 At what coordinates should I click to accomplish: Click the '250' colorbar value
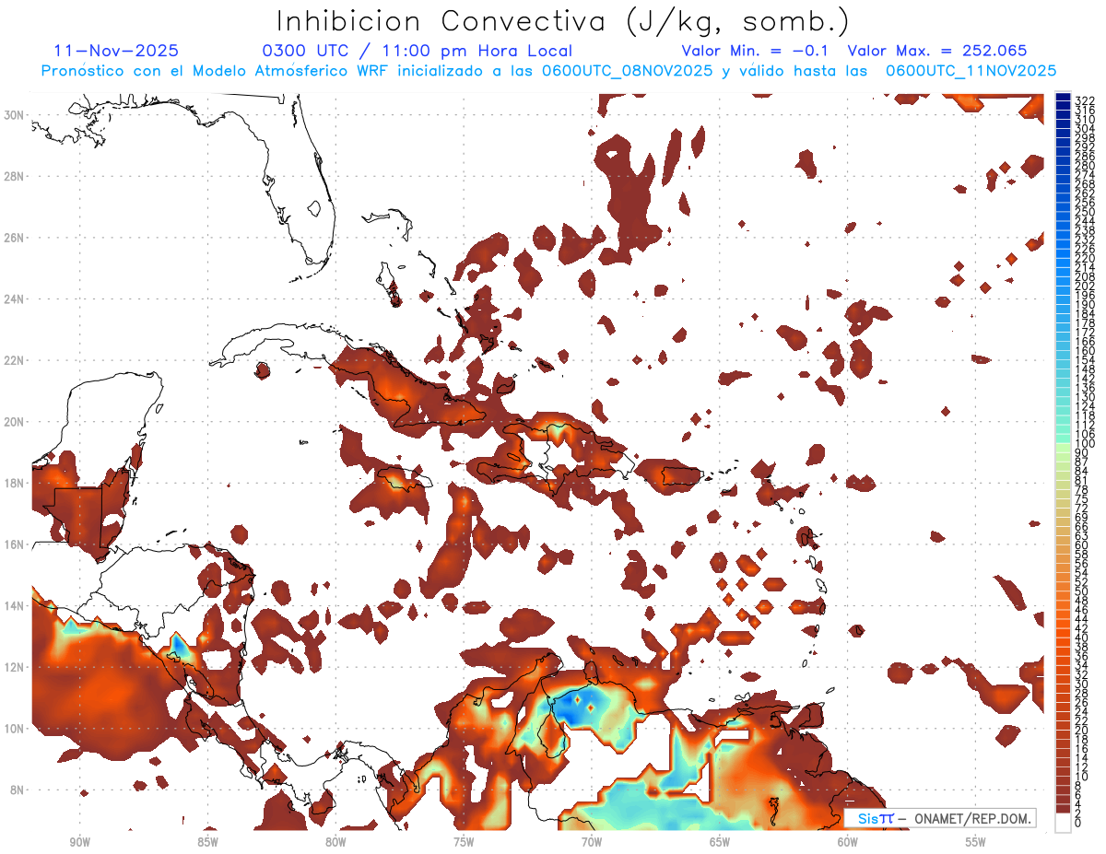click(x=1084, y=212)
